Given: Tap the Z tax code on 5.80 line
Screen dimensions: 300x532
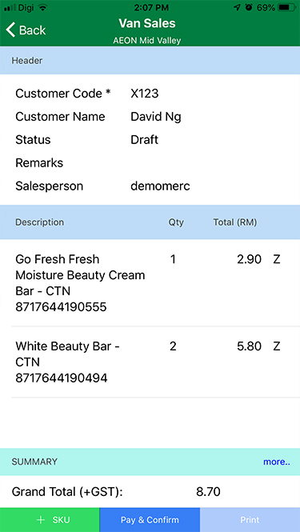Looking at the screenshot, I should (277, 346).
